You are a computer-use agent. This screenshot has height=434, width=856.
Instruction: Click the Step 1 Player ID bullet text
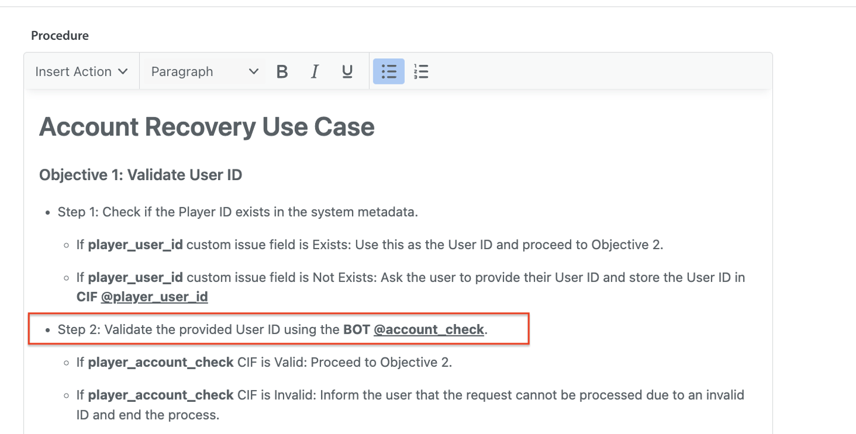pyautogui.click(x=237, y=212)
